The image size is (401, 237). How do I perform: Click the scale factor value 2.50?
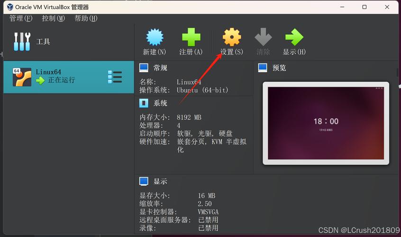pos(205,204)
